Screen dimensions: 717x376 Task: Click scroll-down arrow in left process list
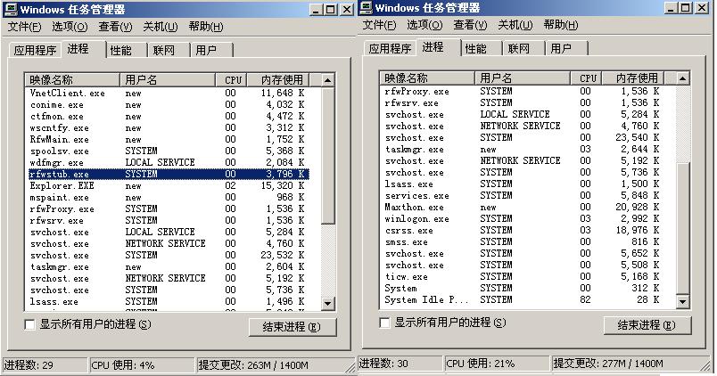click(x=327, y=304)
